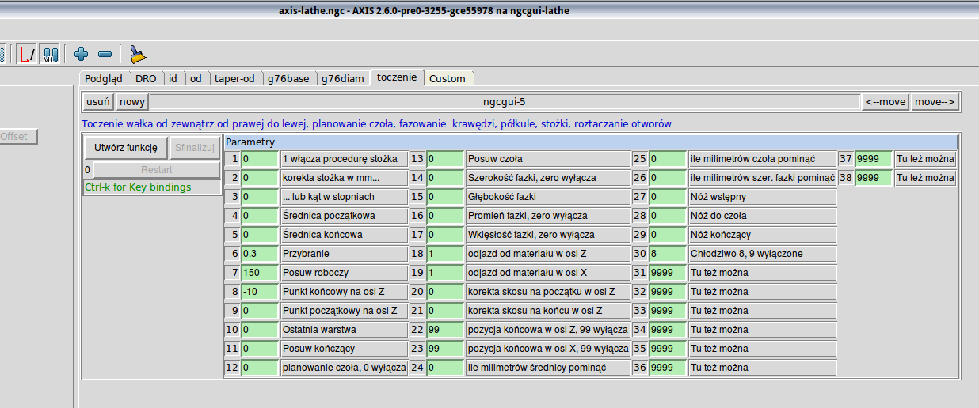Click parameter 24 średnicy pominąć field
Image resolution: width=979 pixels, height=408 pixels.
(445, 368)
